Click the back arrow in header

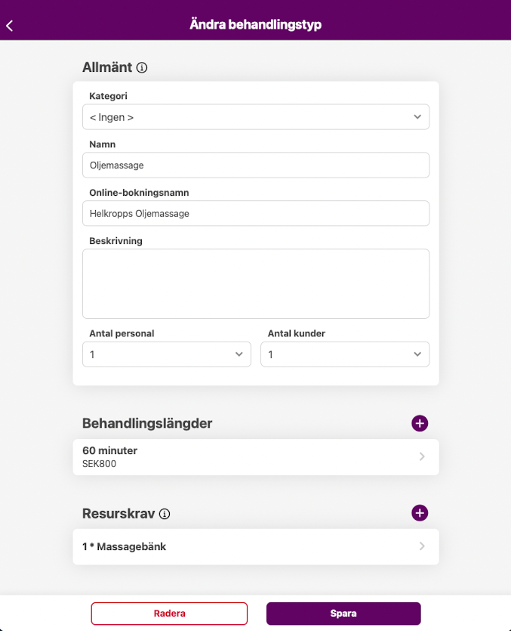[x=10, y=26]
